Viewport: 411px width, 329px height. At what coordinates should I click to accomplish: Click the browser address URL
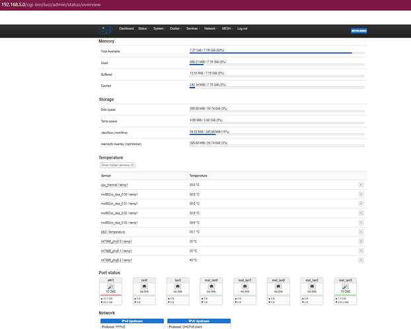pos(51,5)
